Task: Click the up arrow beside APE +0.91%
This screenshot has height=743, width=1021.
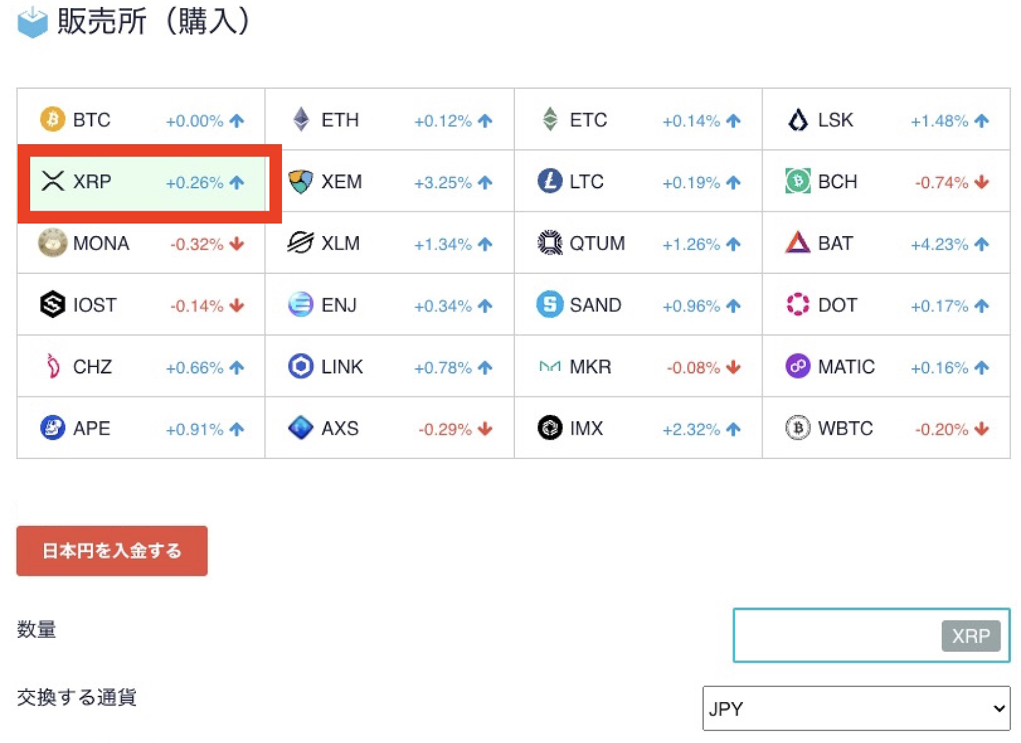Action: click(237, 430)
